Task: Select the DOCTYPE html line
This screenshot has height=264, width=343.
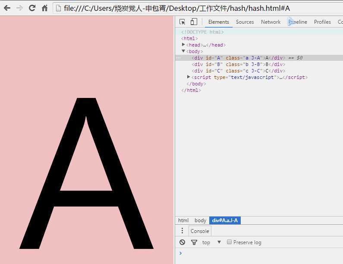Action: (202, 32)
